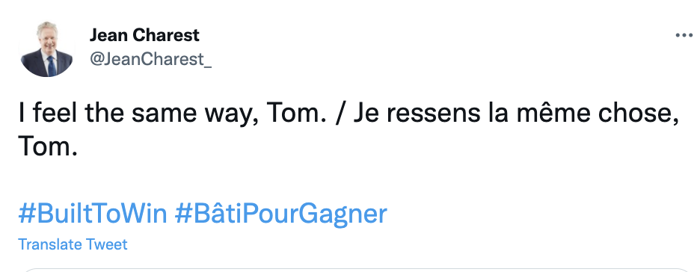Open the #BâtiPourGagner hashtag
700x272 pixels.
(280, 214)
